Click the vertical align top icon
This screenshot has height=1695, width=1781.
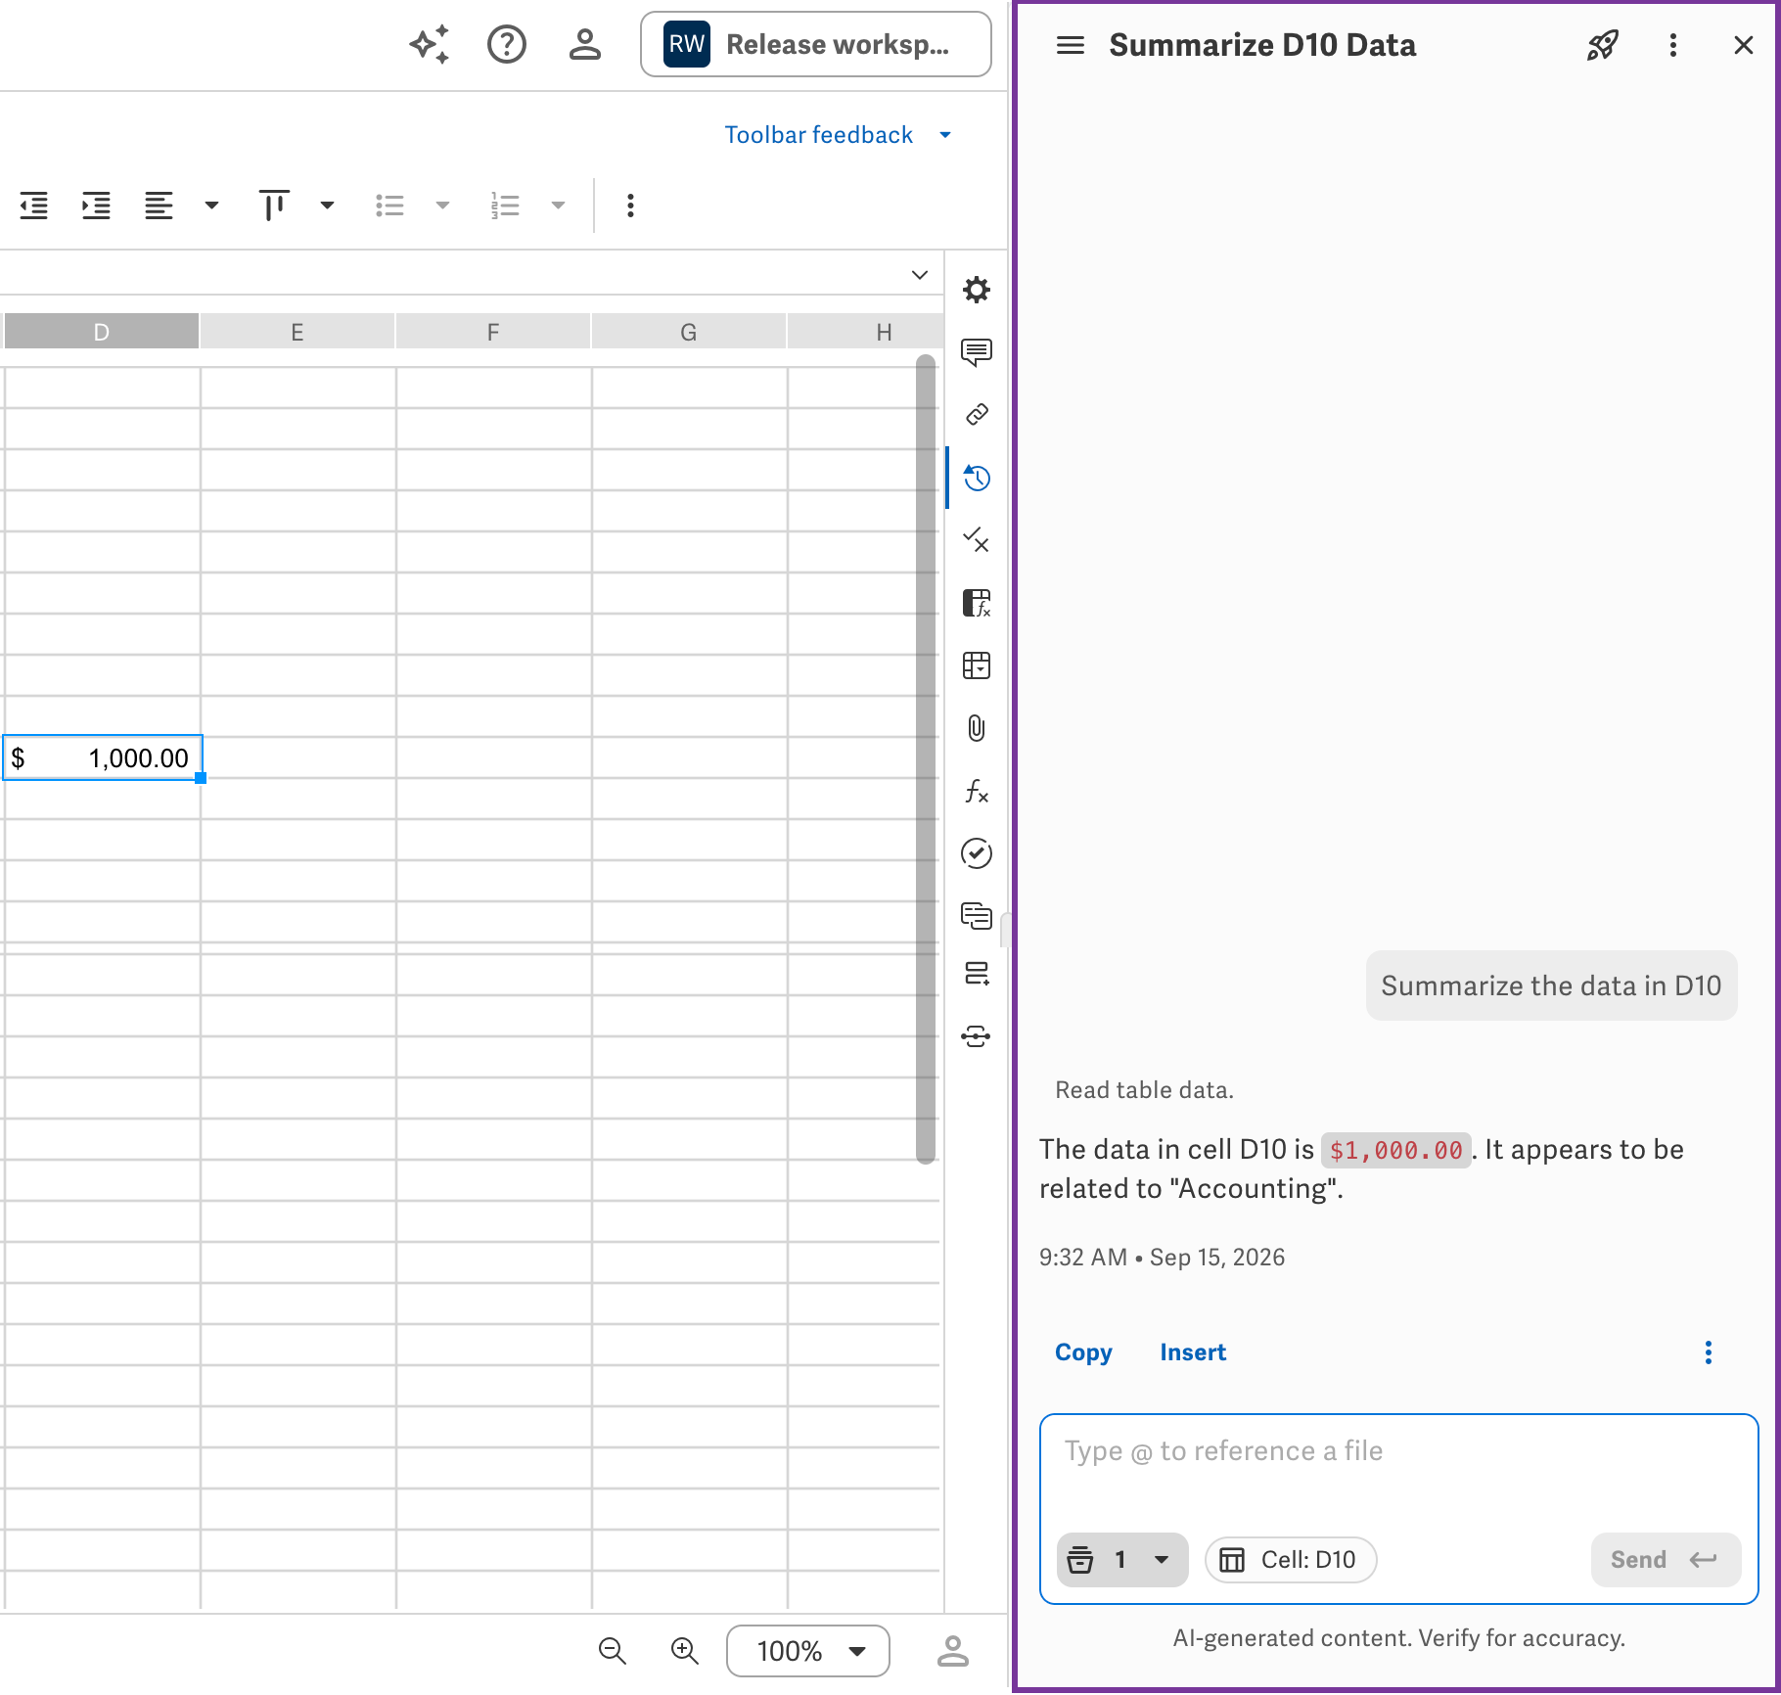point(274,206)
